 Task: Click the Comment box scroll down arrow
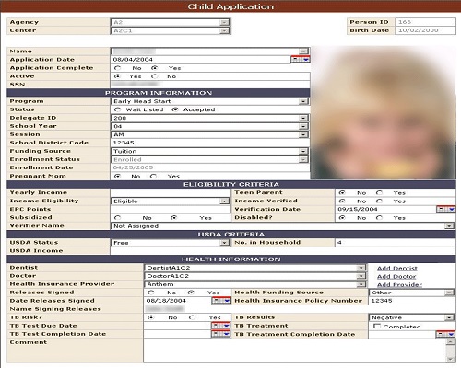click(x=450, y=359)
